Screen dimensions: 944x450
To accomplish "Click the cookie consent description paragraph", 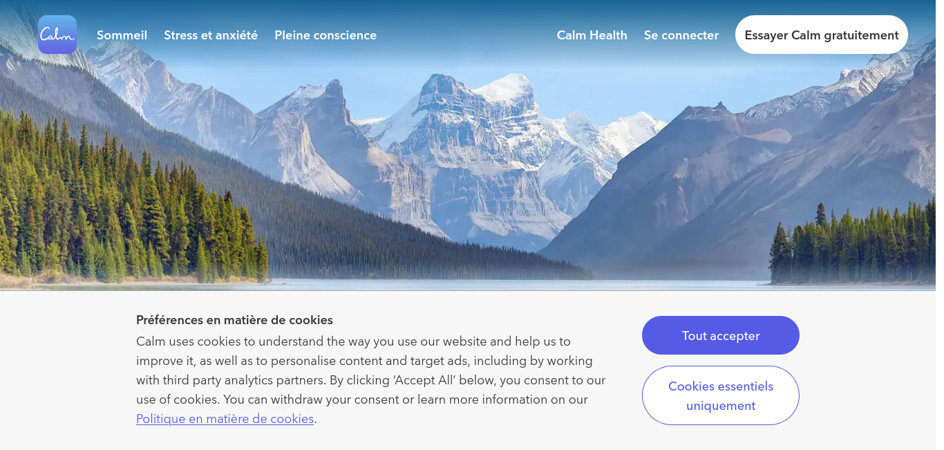I will [x=371, y=380].
